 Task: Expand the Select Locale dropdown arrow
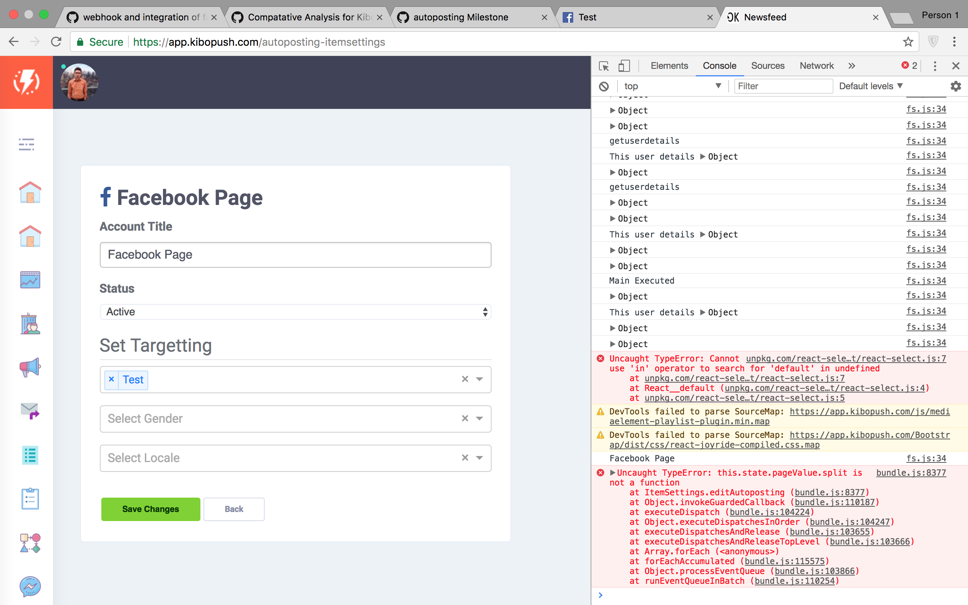pyautogui.click(x=479, y=458)
